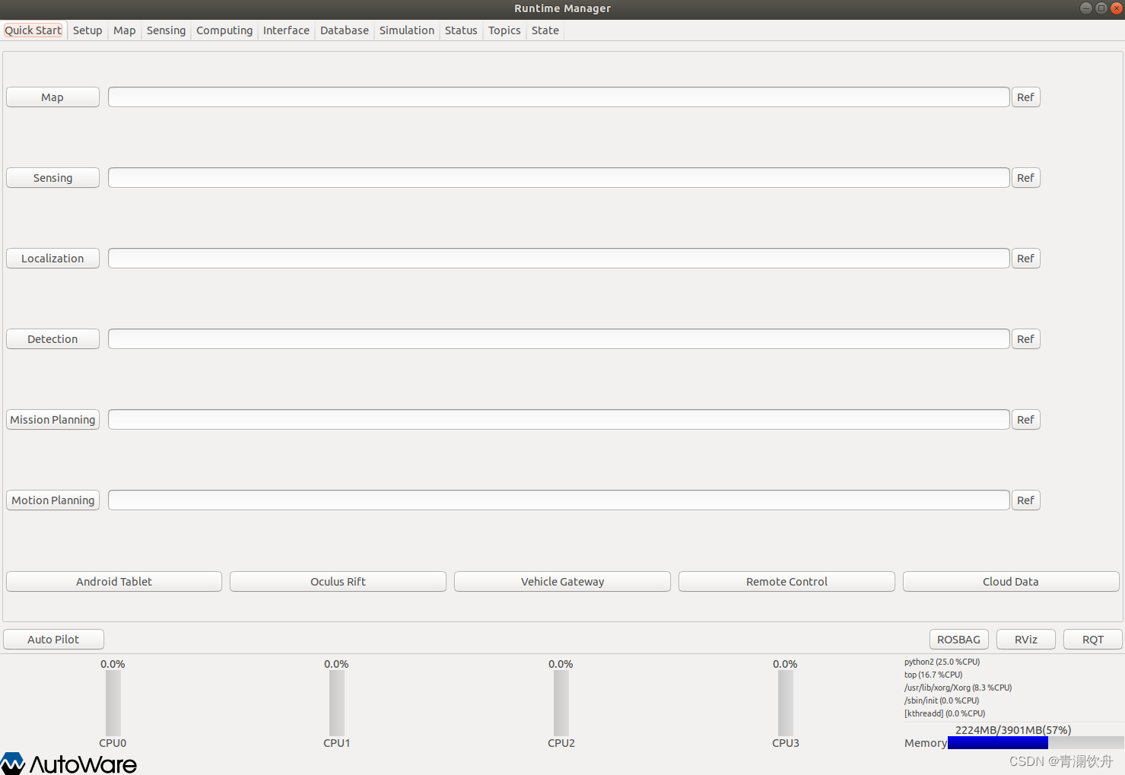Focus the Motion Planning path field
The width and height of the screenshot is (1125, 775).
coord(559,500)
